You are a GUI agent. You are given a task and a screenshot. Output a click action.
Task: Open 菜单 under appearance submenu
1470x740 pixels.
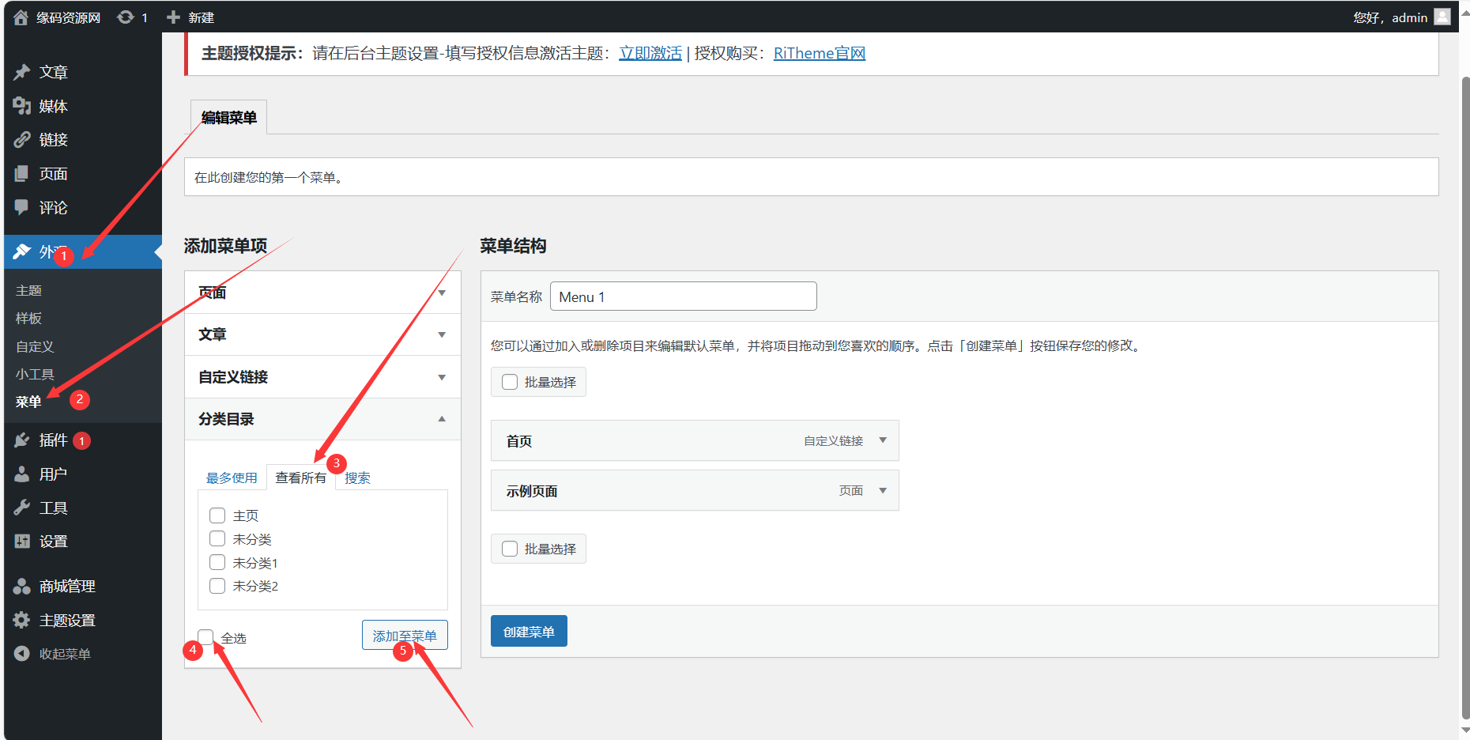(28, 402)
